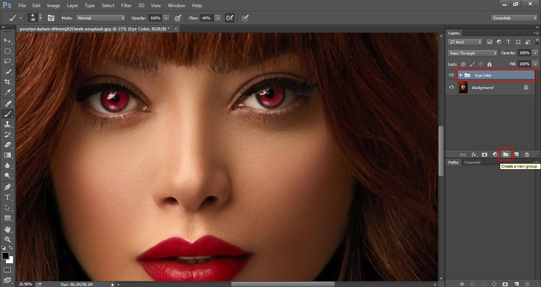Image resolution: width=541 pixels, height=287 pixels.
Task: Toggle Quick Mask mode
Action: click(x=8, y=270)
